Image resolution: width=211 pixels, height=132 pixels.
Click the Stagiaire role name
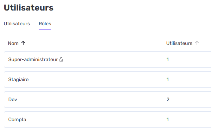coord(18,79)
